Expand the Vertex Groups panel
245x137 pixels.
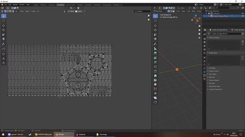pyautogui.click(x=214, y=38)
